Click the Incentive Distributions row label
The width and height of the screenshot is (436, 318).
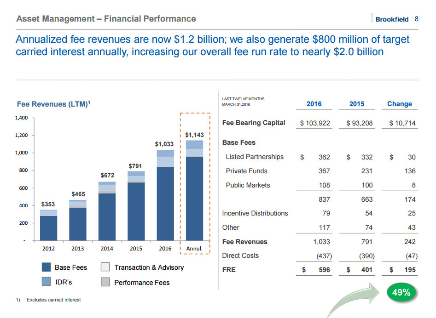coord(255,213)
